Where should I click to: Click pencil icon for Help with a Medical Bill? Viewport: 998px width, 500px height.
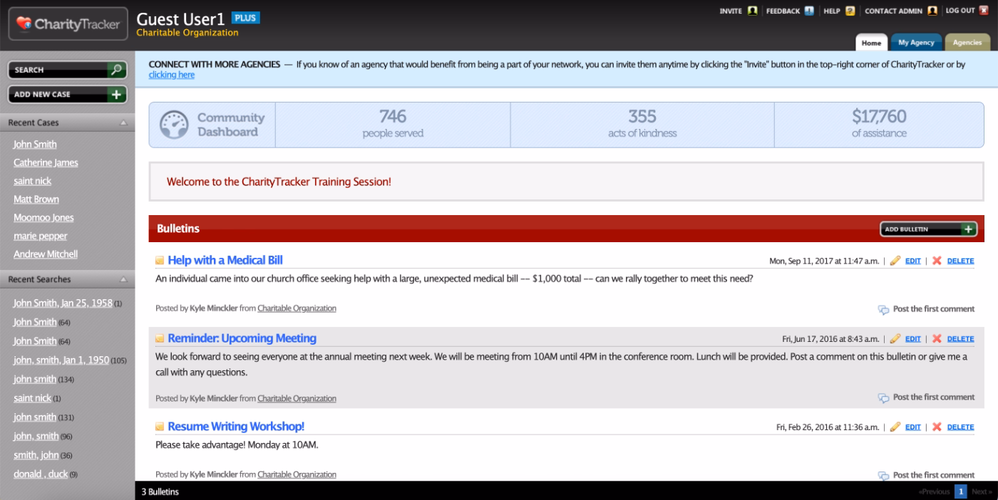click(895, 261)
